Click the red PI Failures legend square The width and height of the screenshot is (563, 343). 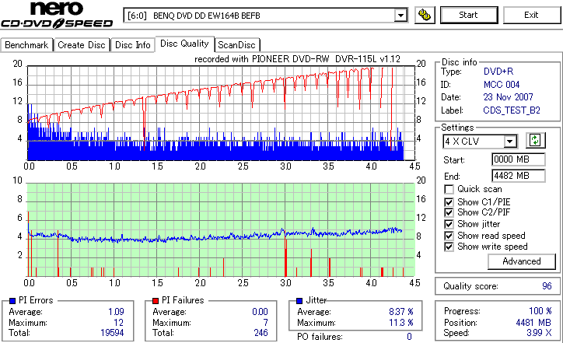tap(156, 301)
